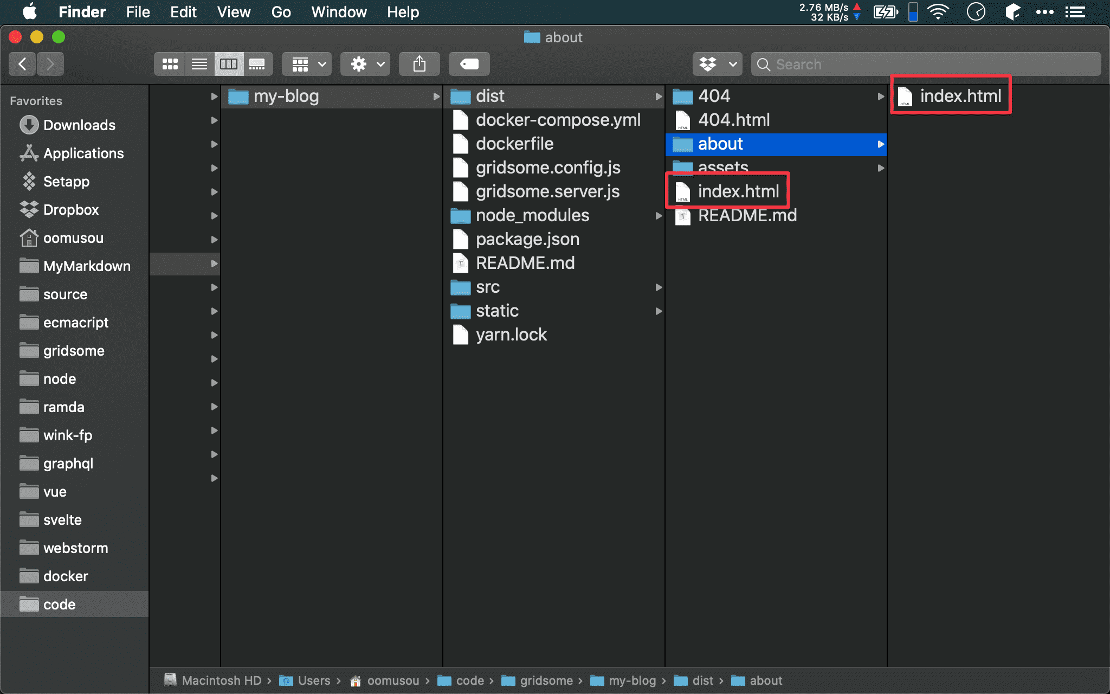Open node folder in sidebar

[74, 379]
